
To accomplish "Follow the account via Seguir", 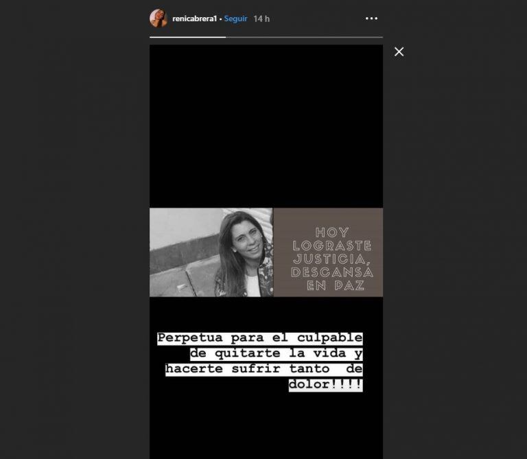I will click(235, 19).
